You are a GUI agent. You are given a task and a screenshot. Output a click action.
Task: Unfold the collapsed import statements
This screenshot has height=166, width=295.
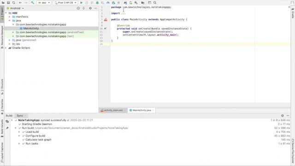123,13
